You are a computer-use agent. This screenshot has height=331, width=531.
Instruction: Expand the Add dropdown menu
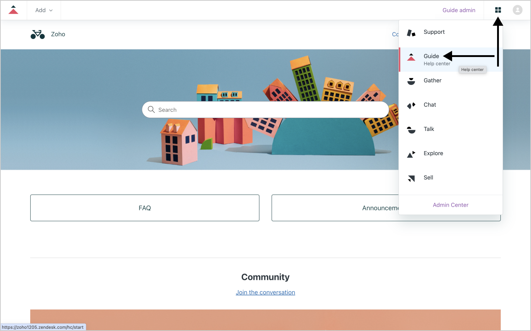pos(44,10)
